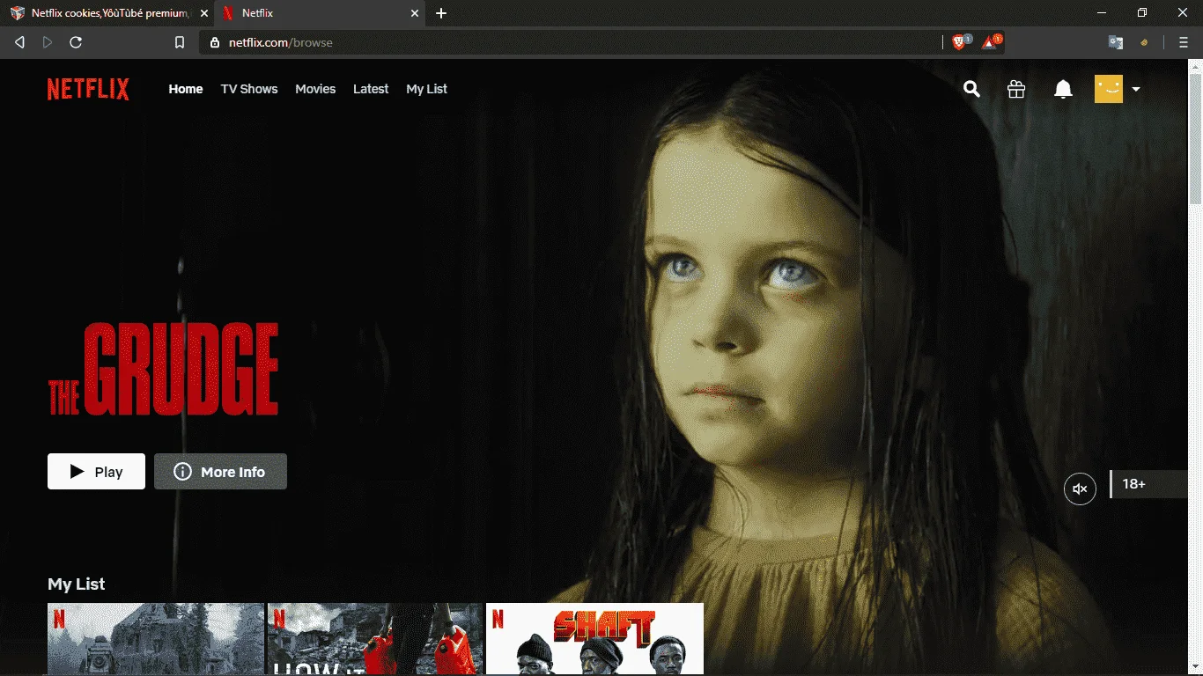Open the translate extension icon
The width and height of the screenshot is (1203, 676).
pyautogui.click(x=1116, y=42)
